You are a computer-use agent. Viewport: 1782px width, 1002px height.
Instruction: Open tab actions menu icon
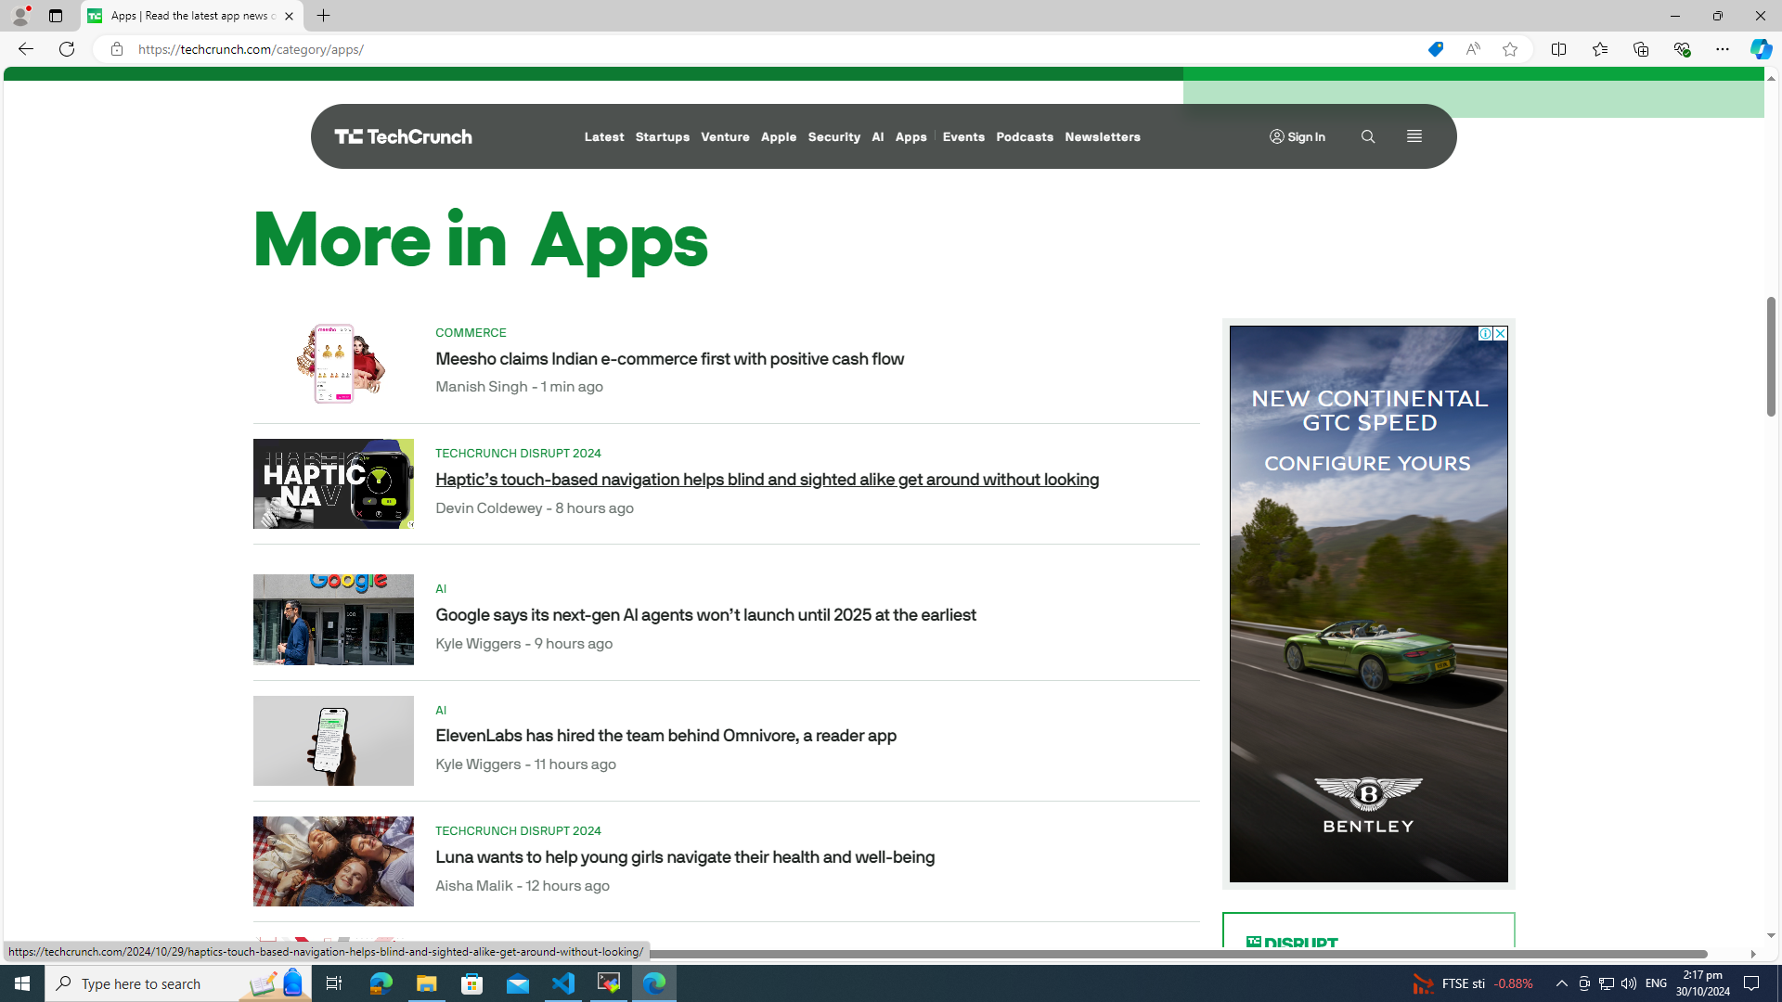56,16
